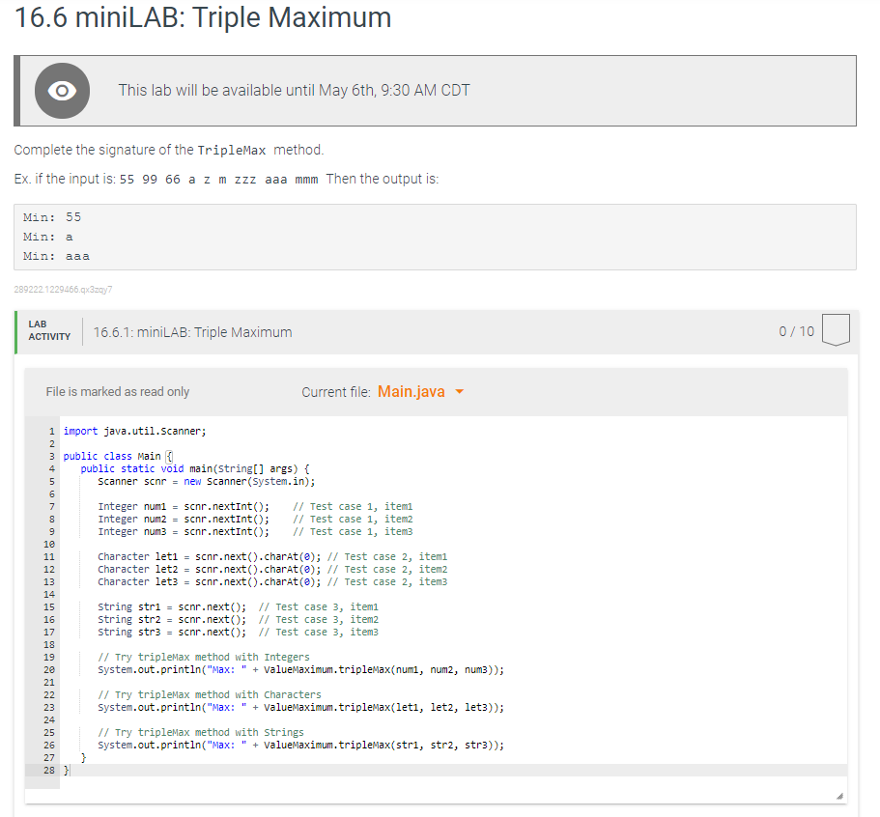Click the comment 'Try tripleMax method with Characters'
This screenshot has height=817, width=880.
click(210, 694)
